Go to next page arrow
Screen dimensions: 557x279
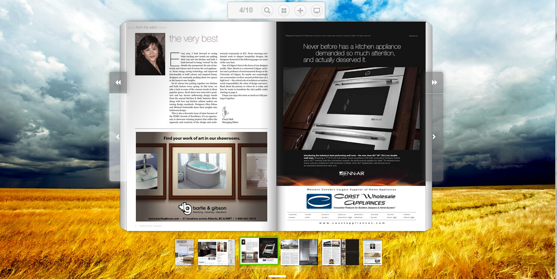(x=435, y=137)
